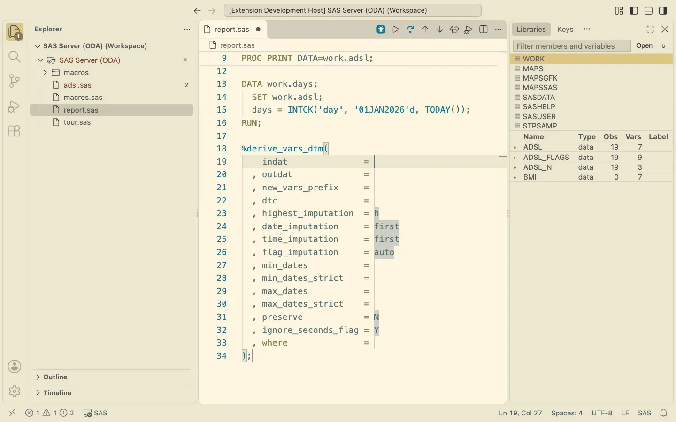The height and width of the screenshot is (422, 676).
Task: Click the step over arrow icon
Action: (x=410, y=30)
